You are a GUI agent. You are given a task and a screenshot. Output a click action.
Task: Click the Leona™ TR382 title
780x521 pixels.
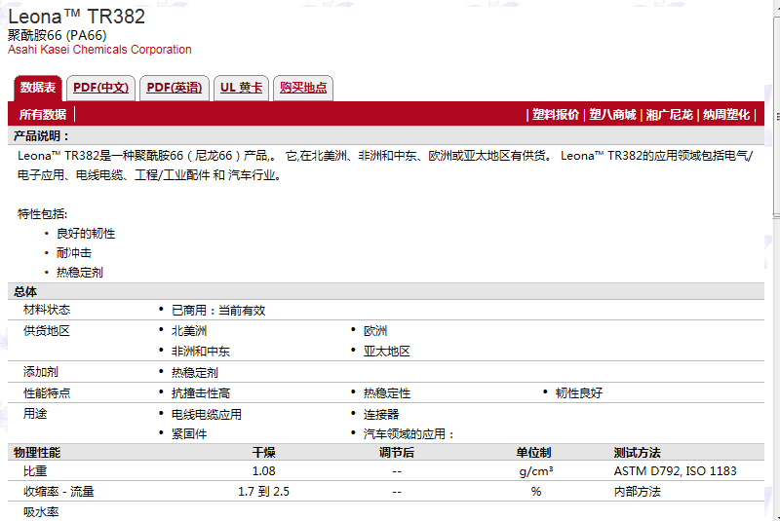pos(77,17)
